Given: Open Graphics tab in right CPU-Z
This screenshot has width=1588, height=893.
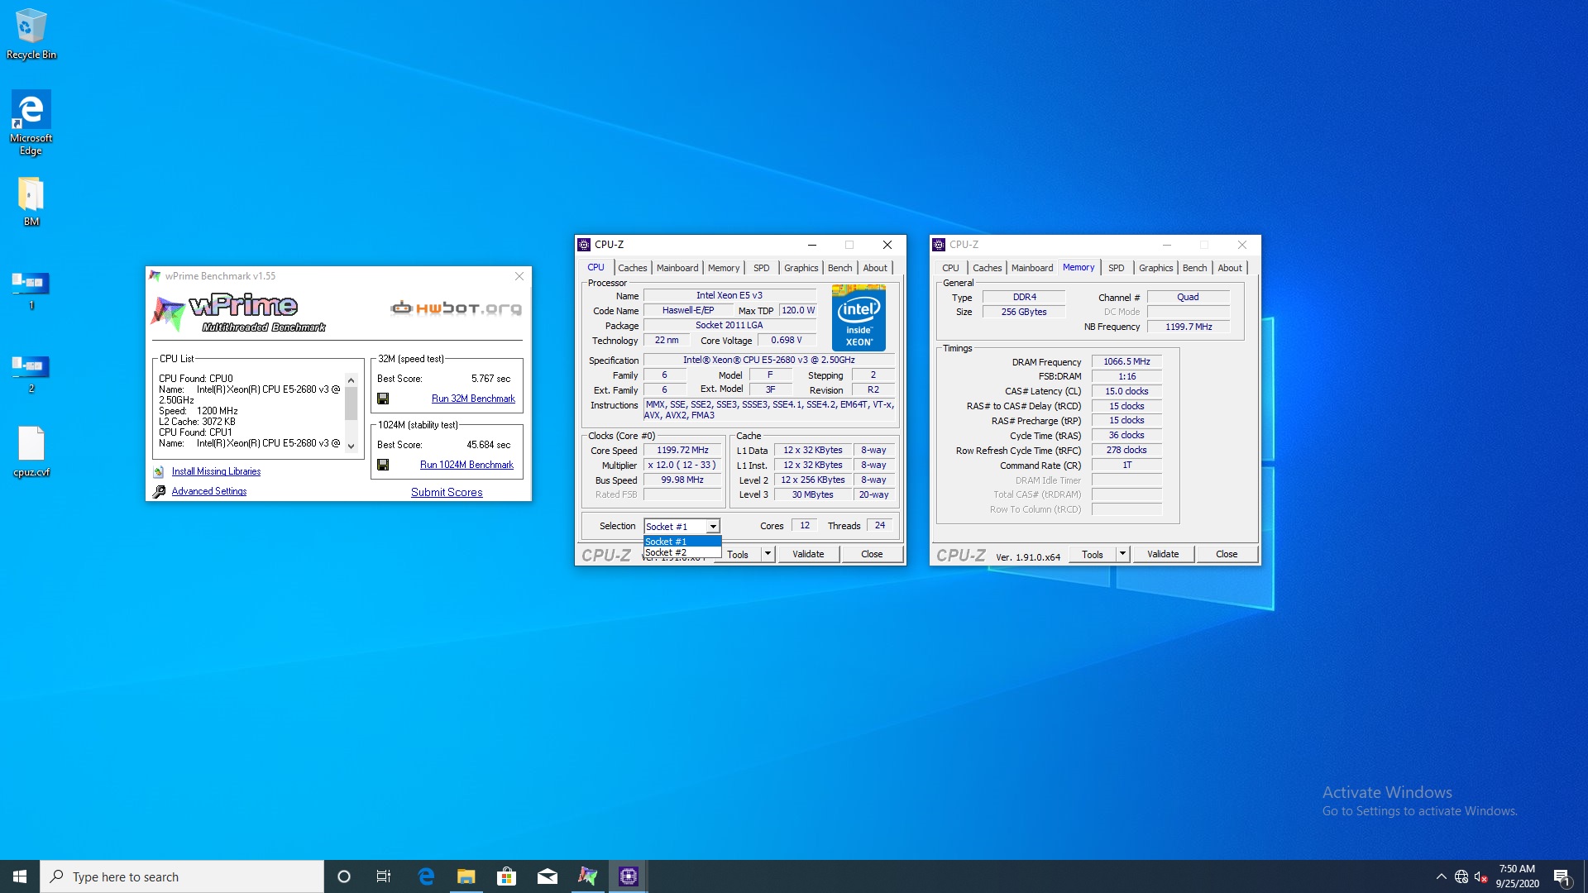Looking at the screenshot, I should (1156, 268).
